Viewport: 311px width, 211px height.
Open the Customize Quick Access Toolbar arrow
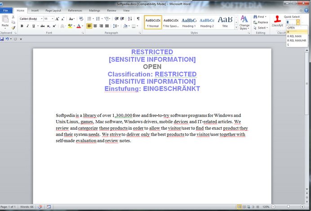pos(21,39)
